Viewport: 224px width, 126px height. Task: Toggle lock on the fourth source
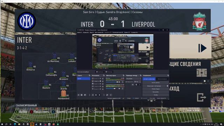pyautogui.click(x=103, y=86)
